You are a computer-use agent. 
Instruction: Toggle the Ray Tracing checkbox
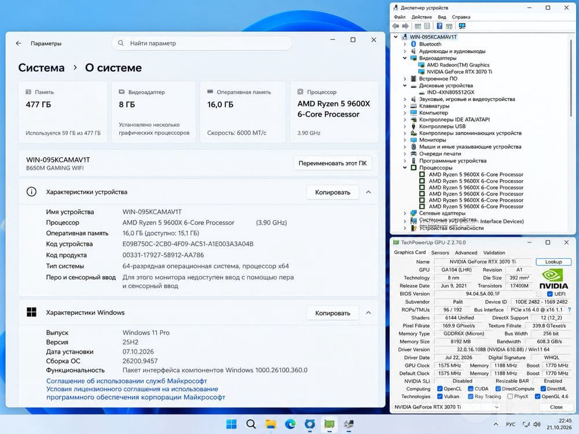click(470, 396)
